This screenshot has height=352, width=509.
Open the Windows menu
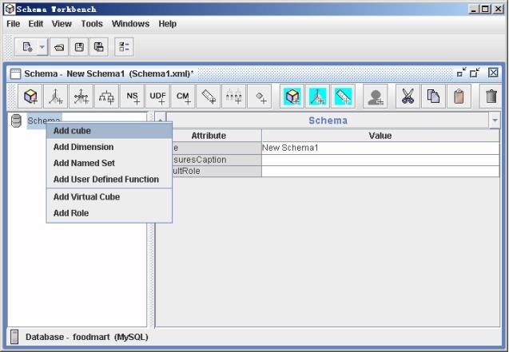click(x=130, y=24)
